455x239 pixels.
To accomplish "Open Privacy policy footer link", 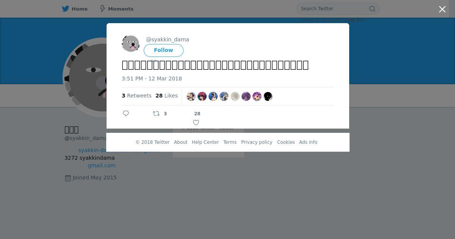I will 257,142.
